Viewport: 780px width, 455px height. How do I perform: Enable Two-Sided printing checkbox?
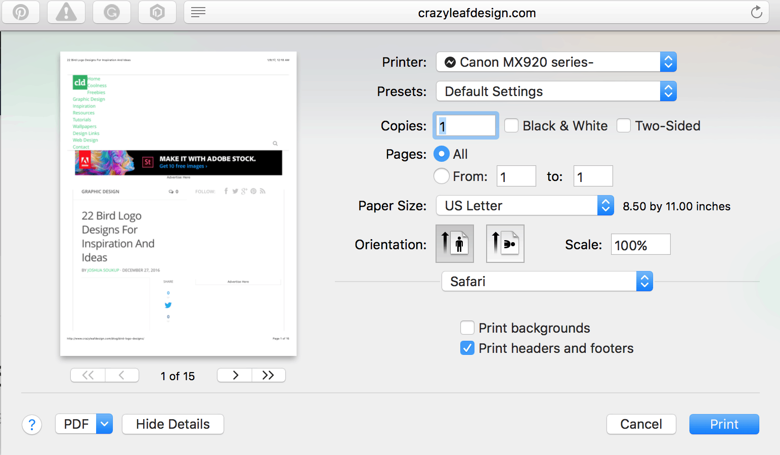click(x=624, y=126)
